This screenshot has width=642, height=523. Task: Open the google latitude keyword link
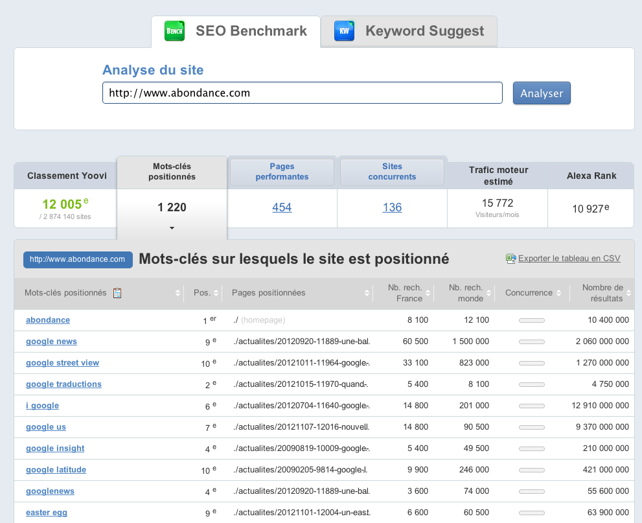[56, 470]
